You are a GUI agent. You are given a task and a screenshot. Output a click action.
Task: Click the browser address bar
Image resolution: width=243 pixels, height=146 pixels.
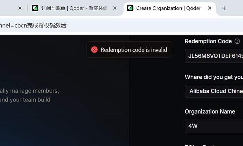pyautogui.click(x=122, y=25)
